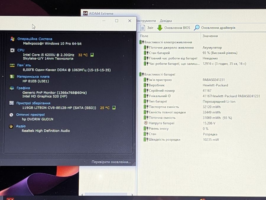Click the CPU heading link
Viewport: 266px width, 200px height.
click(21, 50)
